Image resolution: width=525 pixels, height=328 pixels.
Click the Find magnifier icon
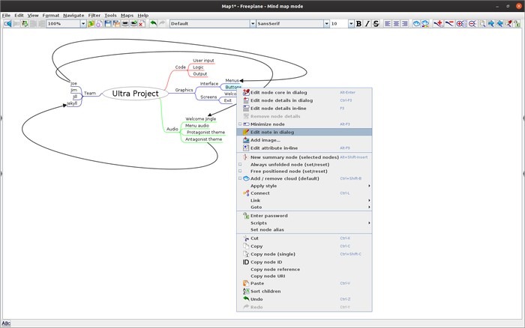[482, 23]
